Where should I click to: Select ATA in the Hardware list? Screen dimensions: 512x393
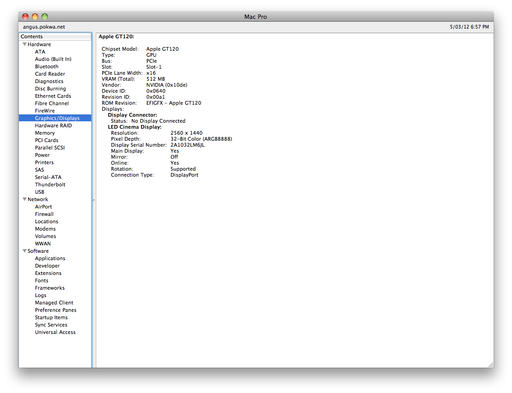(x=40, y=52)
